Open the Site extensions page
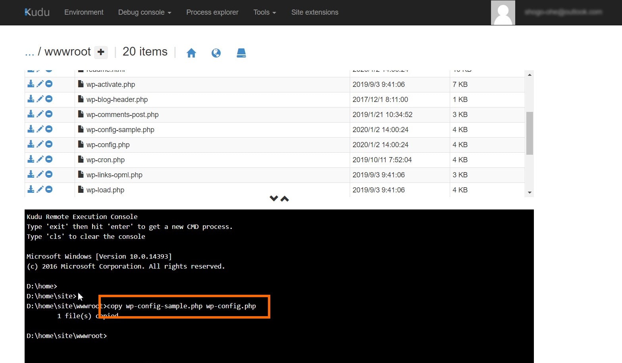This screenshot has height=363, width=622. point(314,12)
